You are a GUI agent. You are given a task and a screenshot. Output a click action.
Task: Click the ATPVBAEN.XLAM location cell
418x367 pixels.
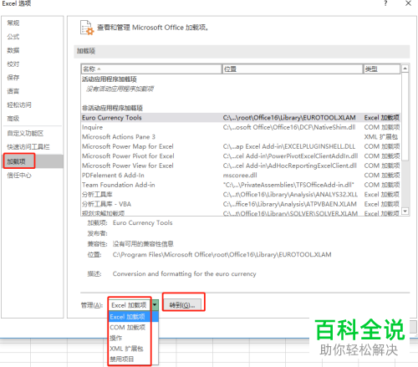click(x=290, y=204)
